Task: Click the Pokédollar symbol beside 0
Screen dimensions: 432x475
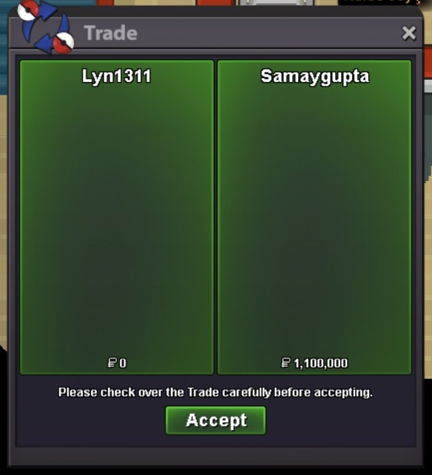Action: tap(112, 363)
